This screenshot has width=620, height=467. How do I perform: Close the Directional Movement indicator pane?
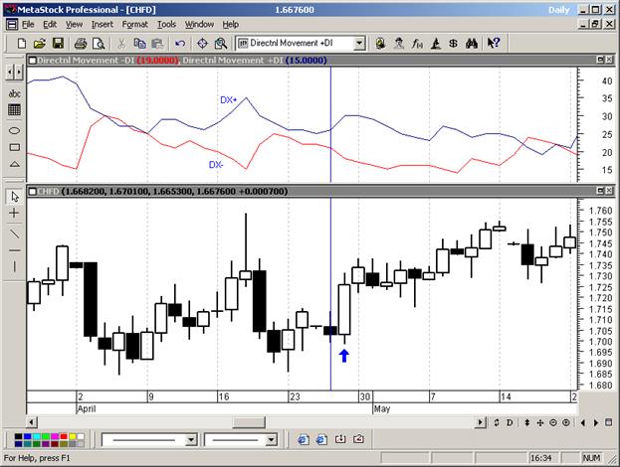tap(609, 60)
